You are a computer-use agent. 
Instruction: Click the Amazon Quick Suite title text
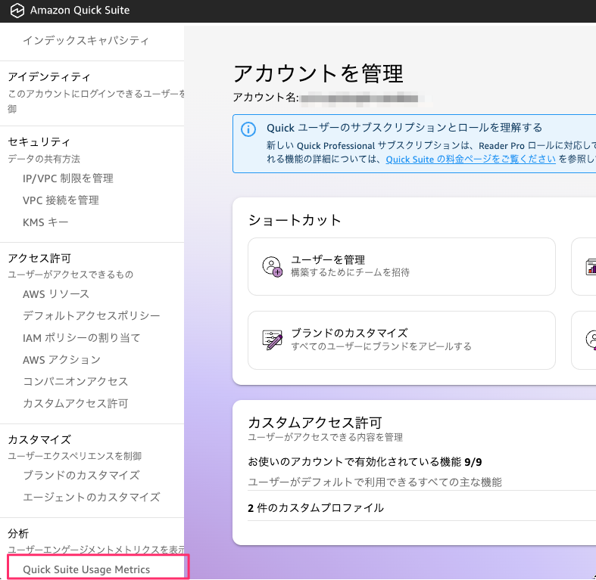coord(80,11)
